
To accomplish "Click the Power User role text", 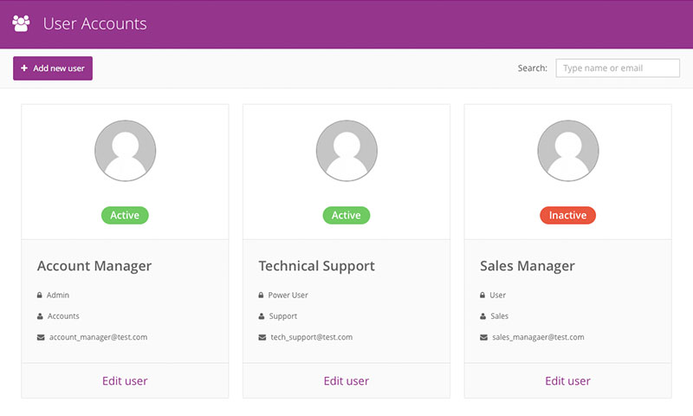I will click(288, 295).
